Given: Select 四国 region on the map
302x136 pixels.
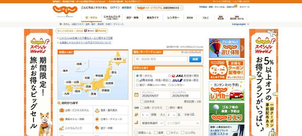Looking at the screenshot, I should click(x=78, y=91).
